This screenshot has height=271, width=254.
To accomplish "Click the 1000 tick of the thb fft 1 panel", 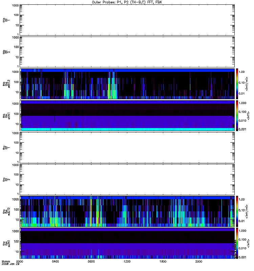I will (15, 5).
